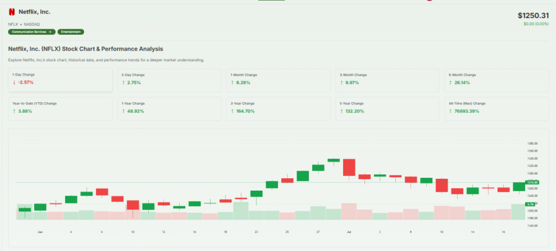Click the up arrow in 3-Year Change card

232,111
